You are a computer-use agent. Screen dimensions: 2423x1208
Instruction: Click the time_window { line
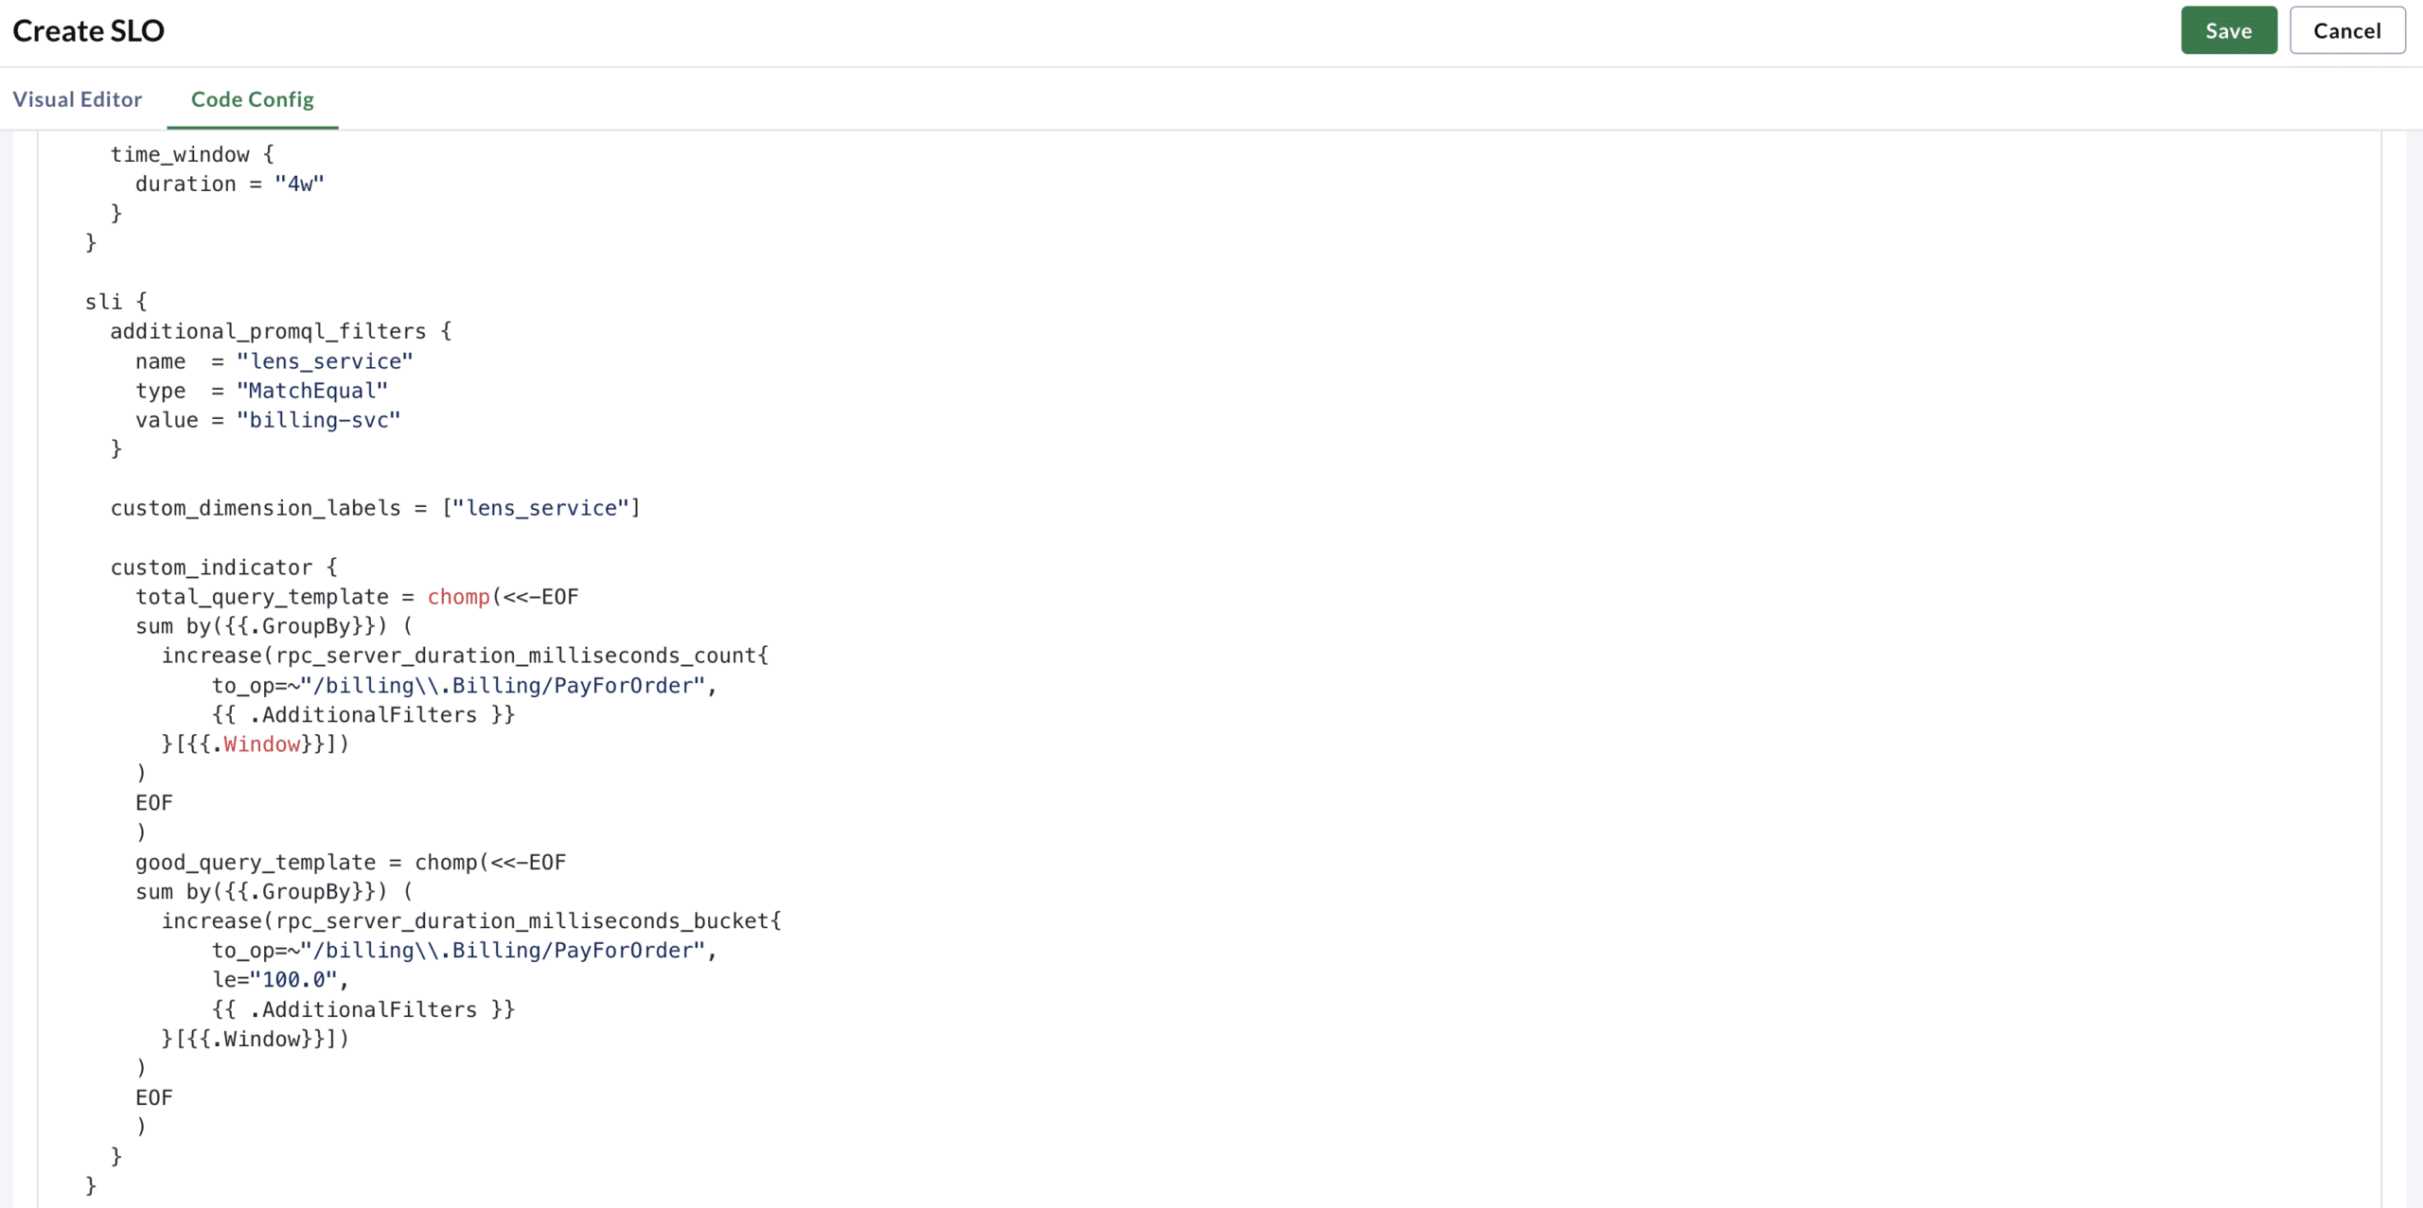(192, 154)
